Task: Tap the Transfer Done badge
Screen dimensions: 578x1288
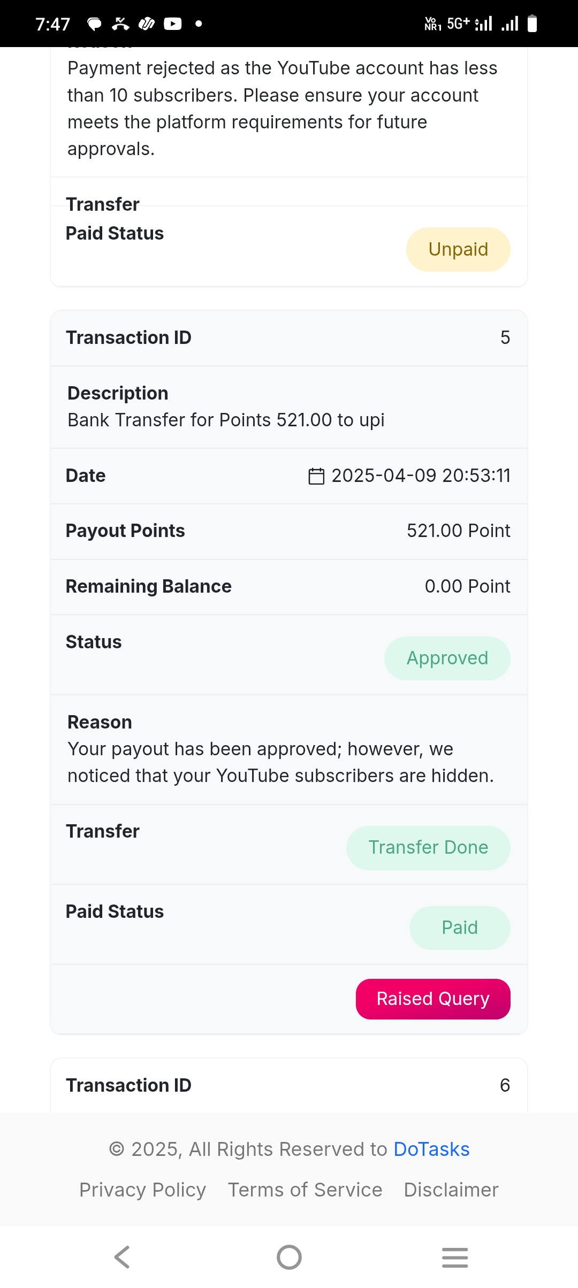Action: [428, 847]
